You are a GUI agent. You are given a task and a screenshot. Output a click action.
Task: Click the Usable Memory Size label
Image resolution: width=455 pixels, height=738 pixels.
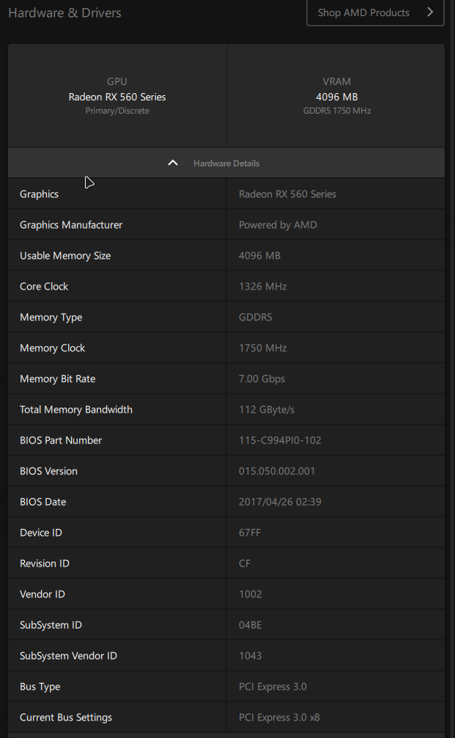tap(65, 256)
